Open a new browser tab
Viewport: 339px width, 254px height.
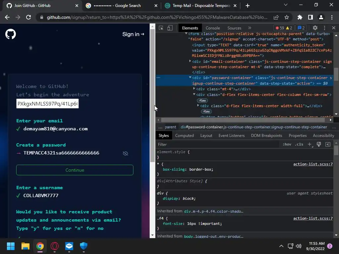click(248, 6)
